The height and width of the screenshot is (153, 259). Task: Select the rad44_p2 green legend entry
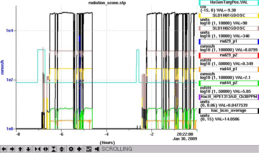pos(229,83)
